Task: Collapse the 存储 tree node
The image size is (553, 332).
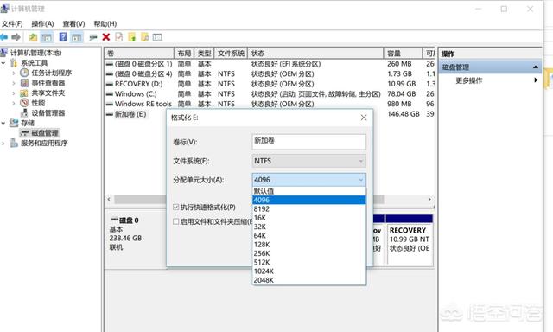Action: (3, 123)
